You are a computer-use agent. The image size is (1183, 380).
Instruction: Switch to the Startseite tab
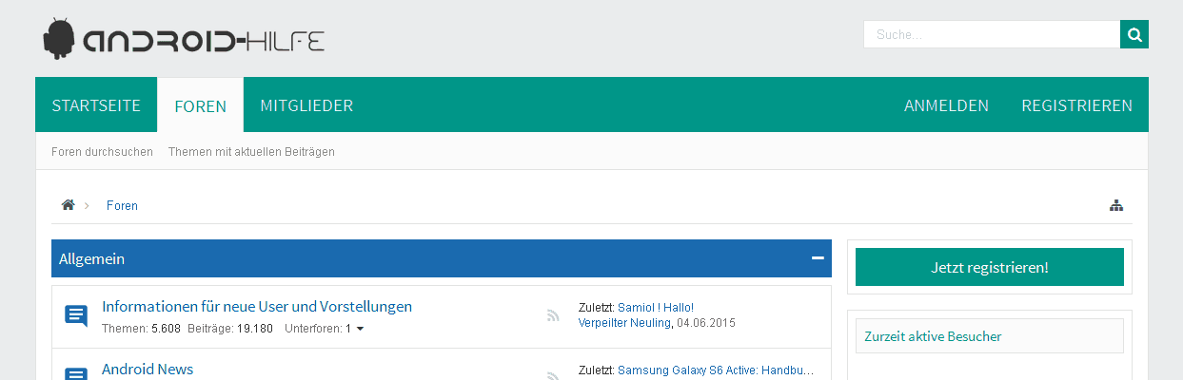(96, 104)
